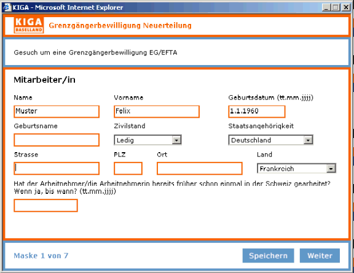Click the KIGA Baselland logo

pyautogui.click(x=29, y=25)
